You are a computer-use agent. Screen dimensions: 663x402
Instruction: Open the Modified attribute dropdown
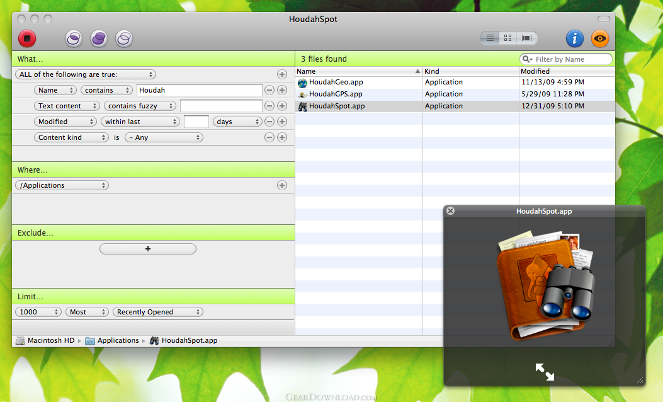click(65, 122)
